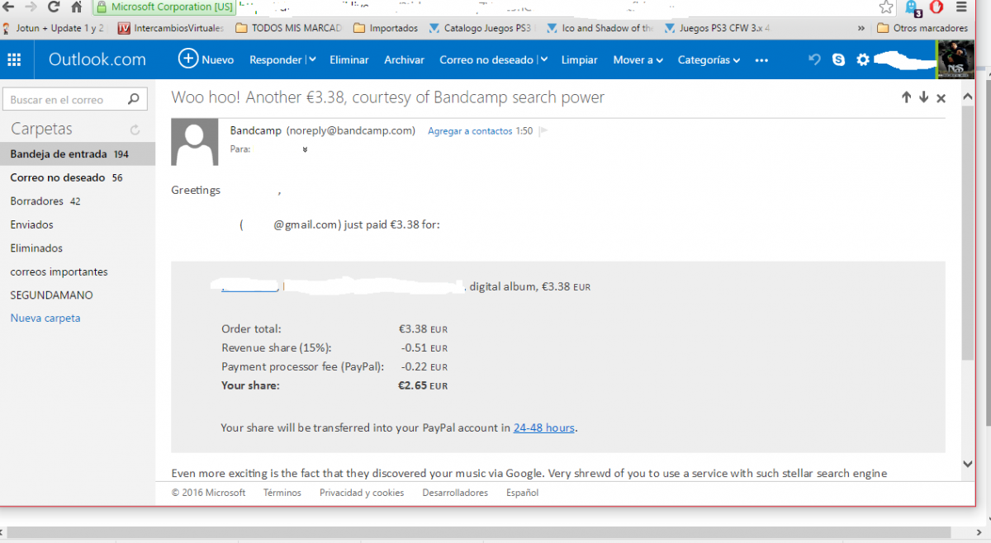
Task: Click Términos footer link
Action: pyautogui.click(x=282, y=493)
